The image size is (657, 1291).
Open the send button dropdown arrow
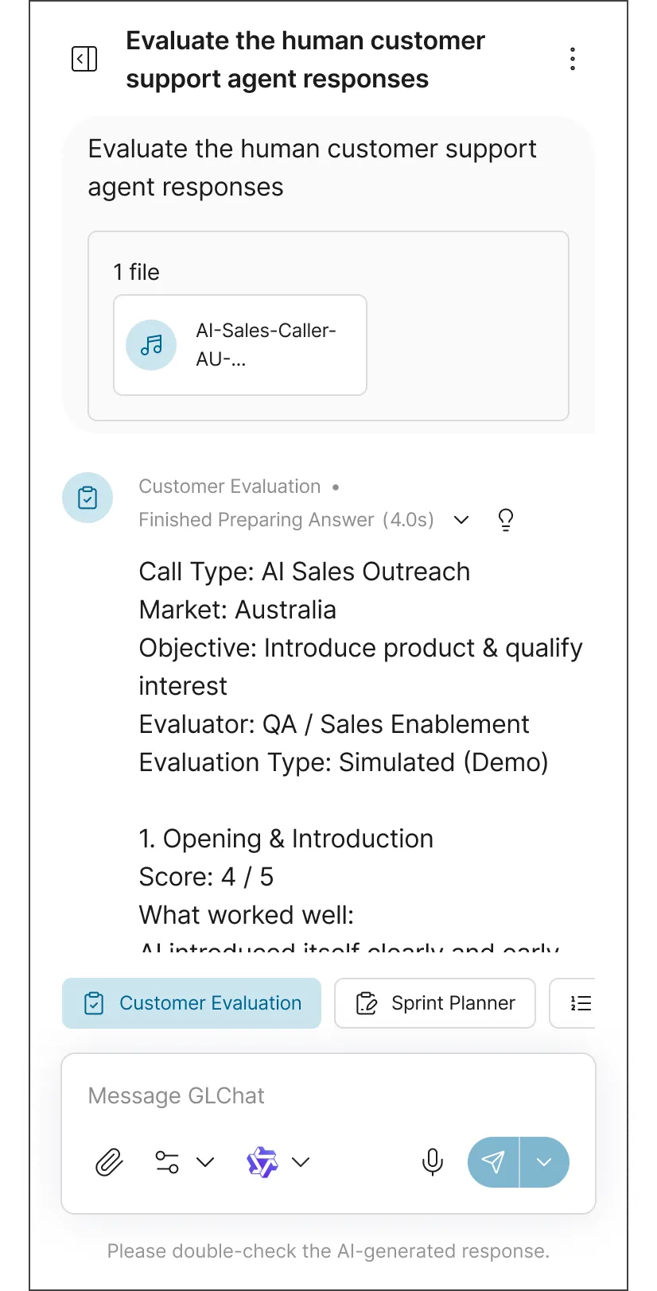coord(544,1161)
